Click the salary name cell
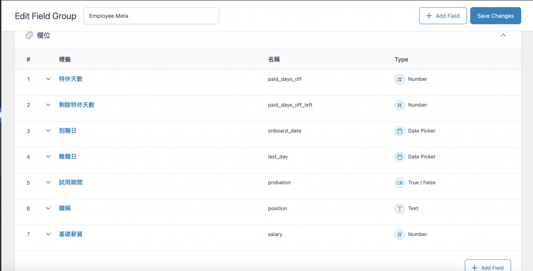 point(275,234)
